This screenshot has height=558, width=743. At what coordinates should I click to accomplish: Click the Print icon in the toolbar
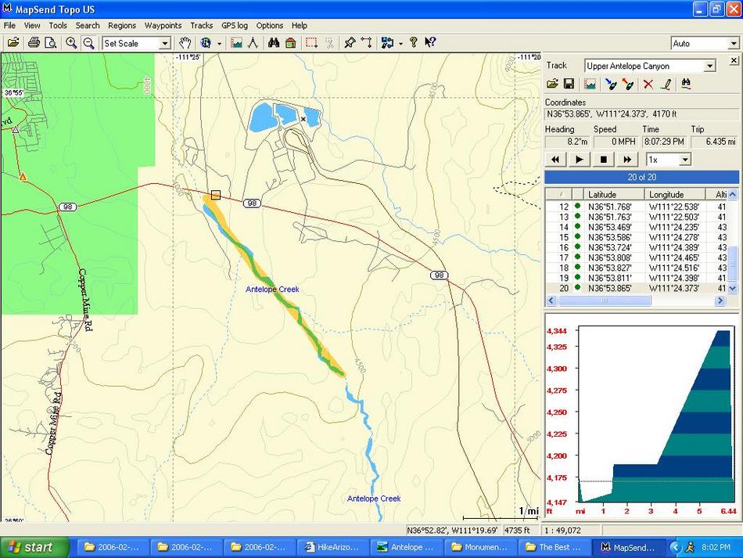[x=34, y=43]
